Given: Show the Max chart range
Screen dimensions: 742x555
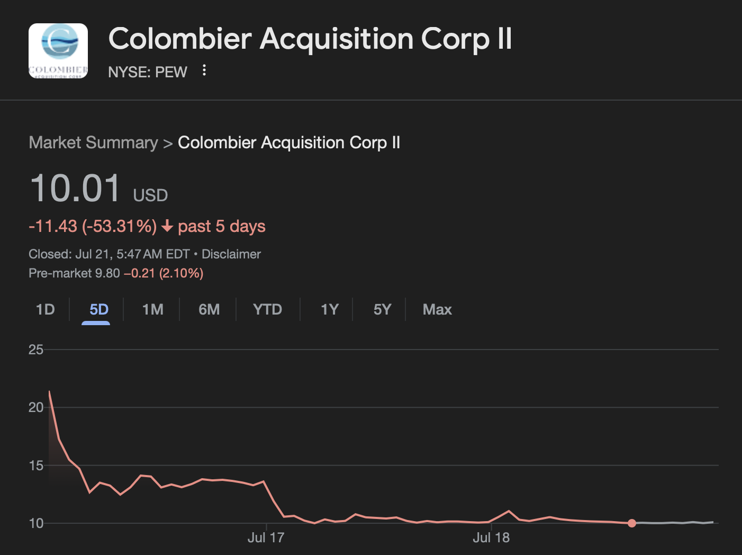Looking at the screenshot, I should pos(437,309).
